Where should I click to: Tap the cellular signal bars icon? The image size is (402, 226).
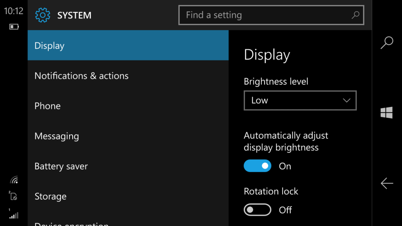click(x=14, y=214)
